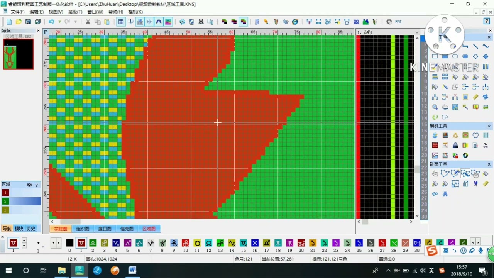
Task: Close the 导航 navigation panel
Action: click(38, 31)
